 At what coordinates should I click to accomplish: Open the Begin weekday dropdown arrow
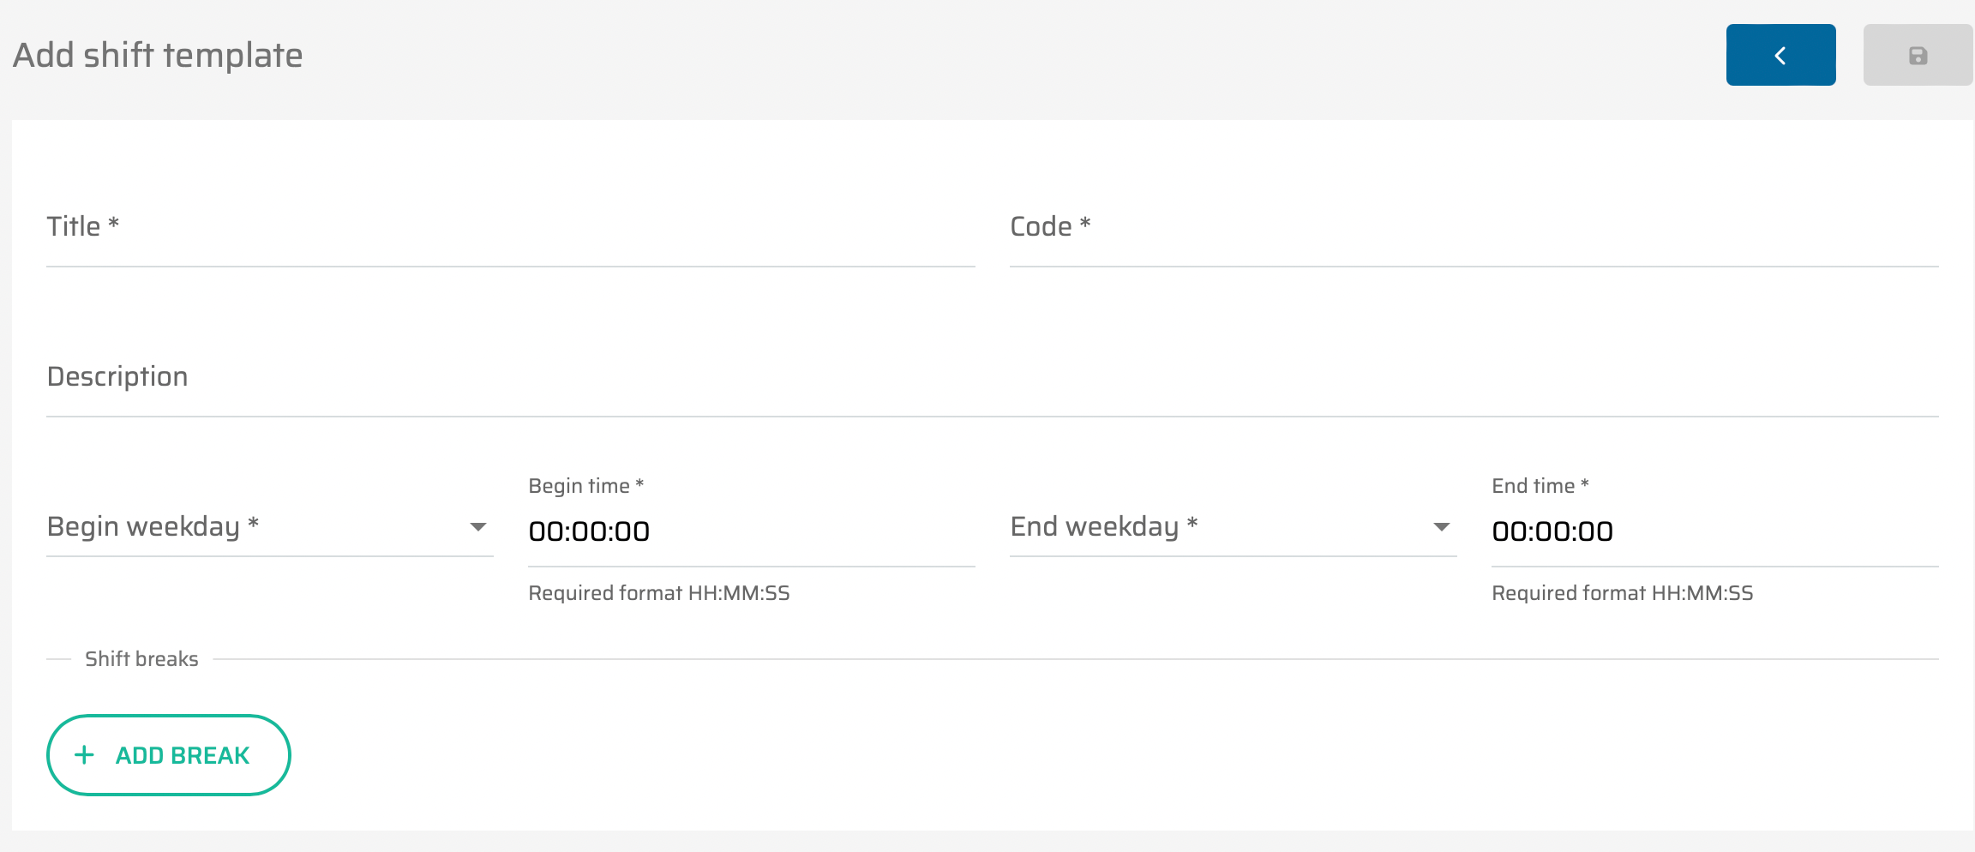point(478,526)
